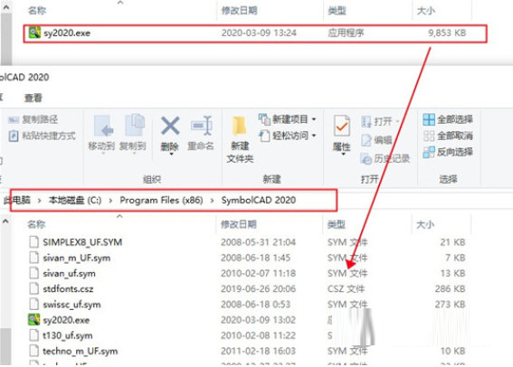Viewport: 513px width, 367px height.
Task: Expand the chevron after 本地磁盘 (C:)
Action: pos(110,201)
